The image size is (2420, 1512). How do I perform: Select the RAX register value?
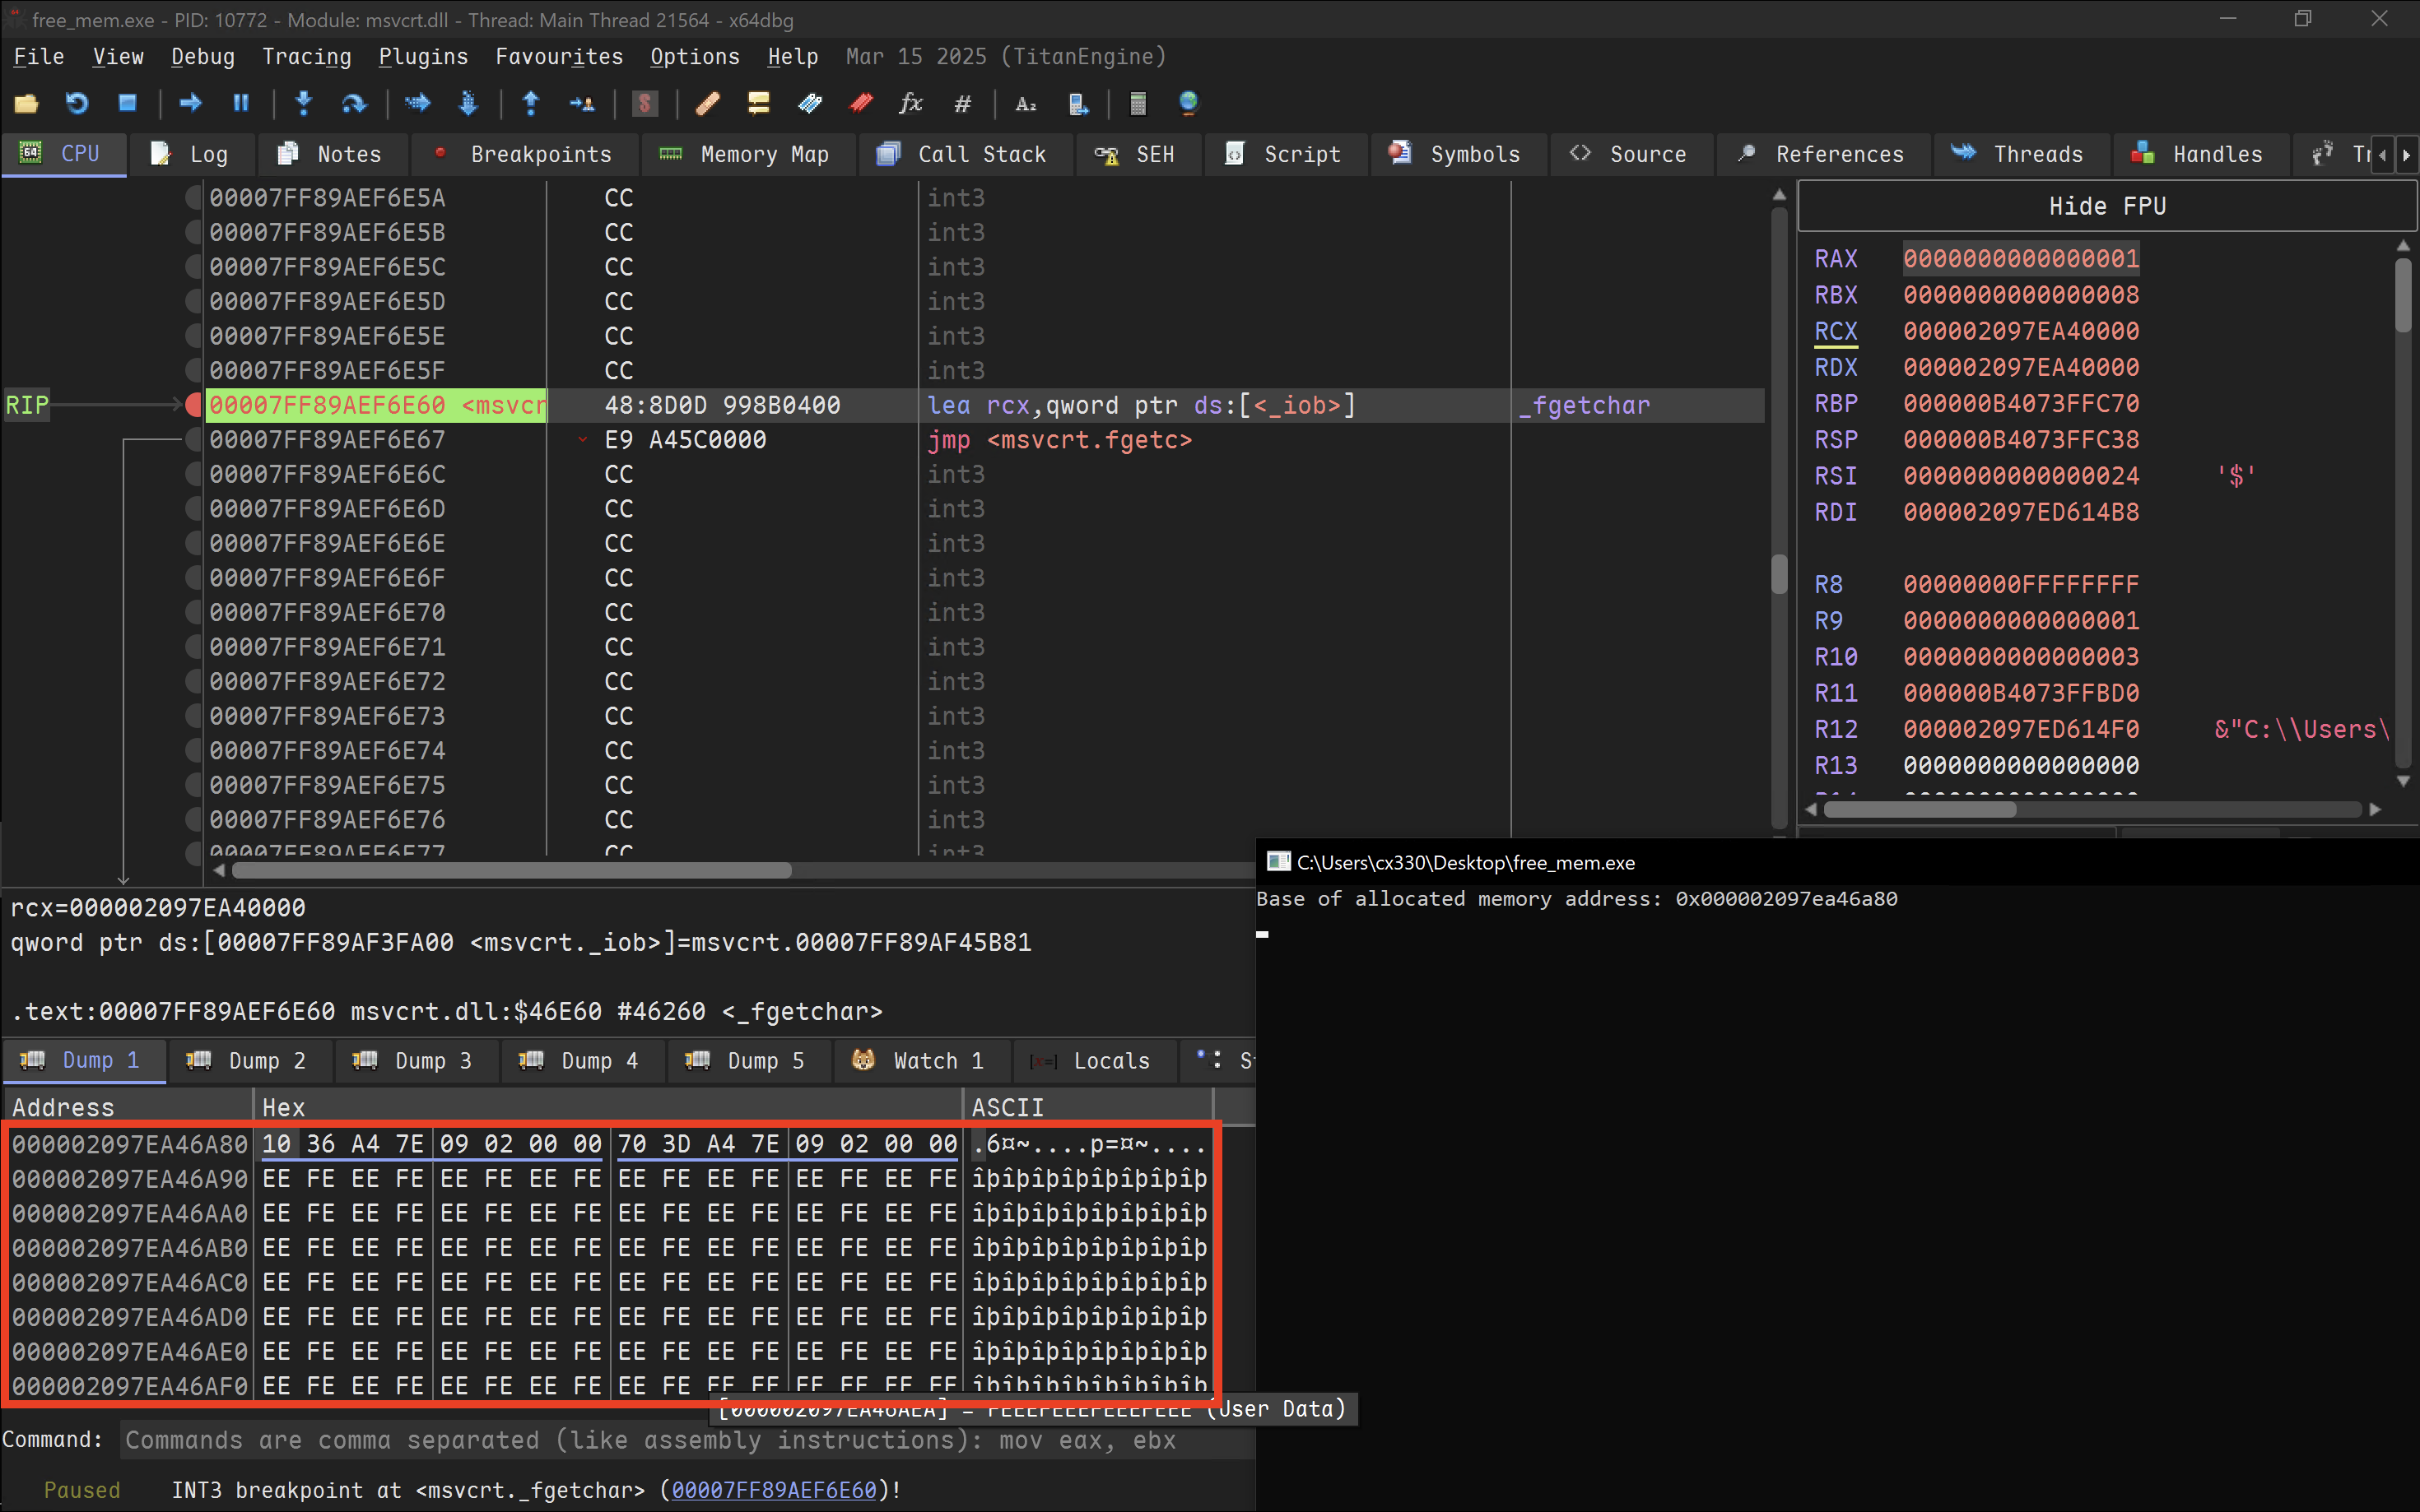coord(2021,259)
